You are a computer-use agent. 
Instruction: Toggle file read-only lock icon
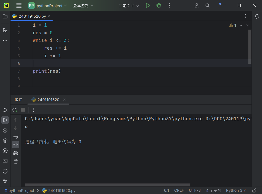point(254,190)
